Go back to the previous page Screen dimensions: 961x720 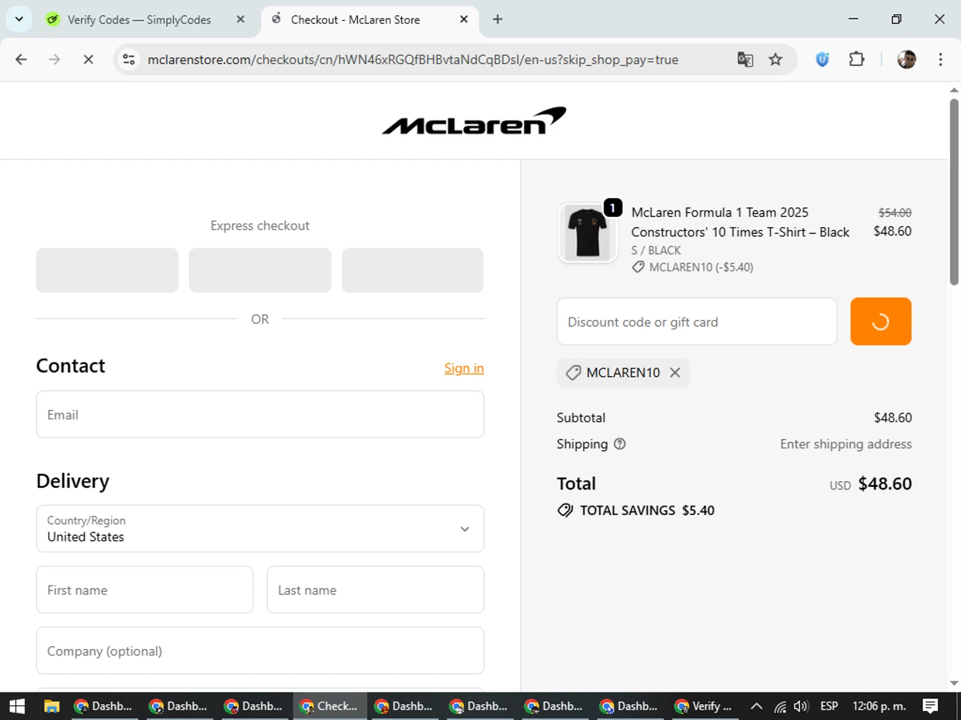click(21, 60)
